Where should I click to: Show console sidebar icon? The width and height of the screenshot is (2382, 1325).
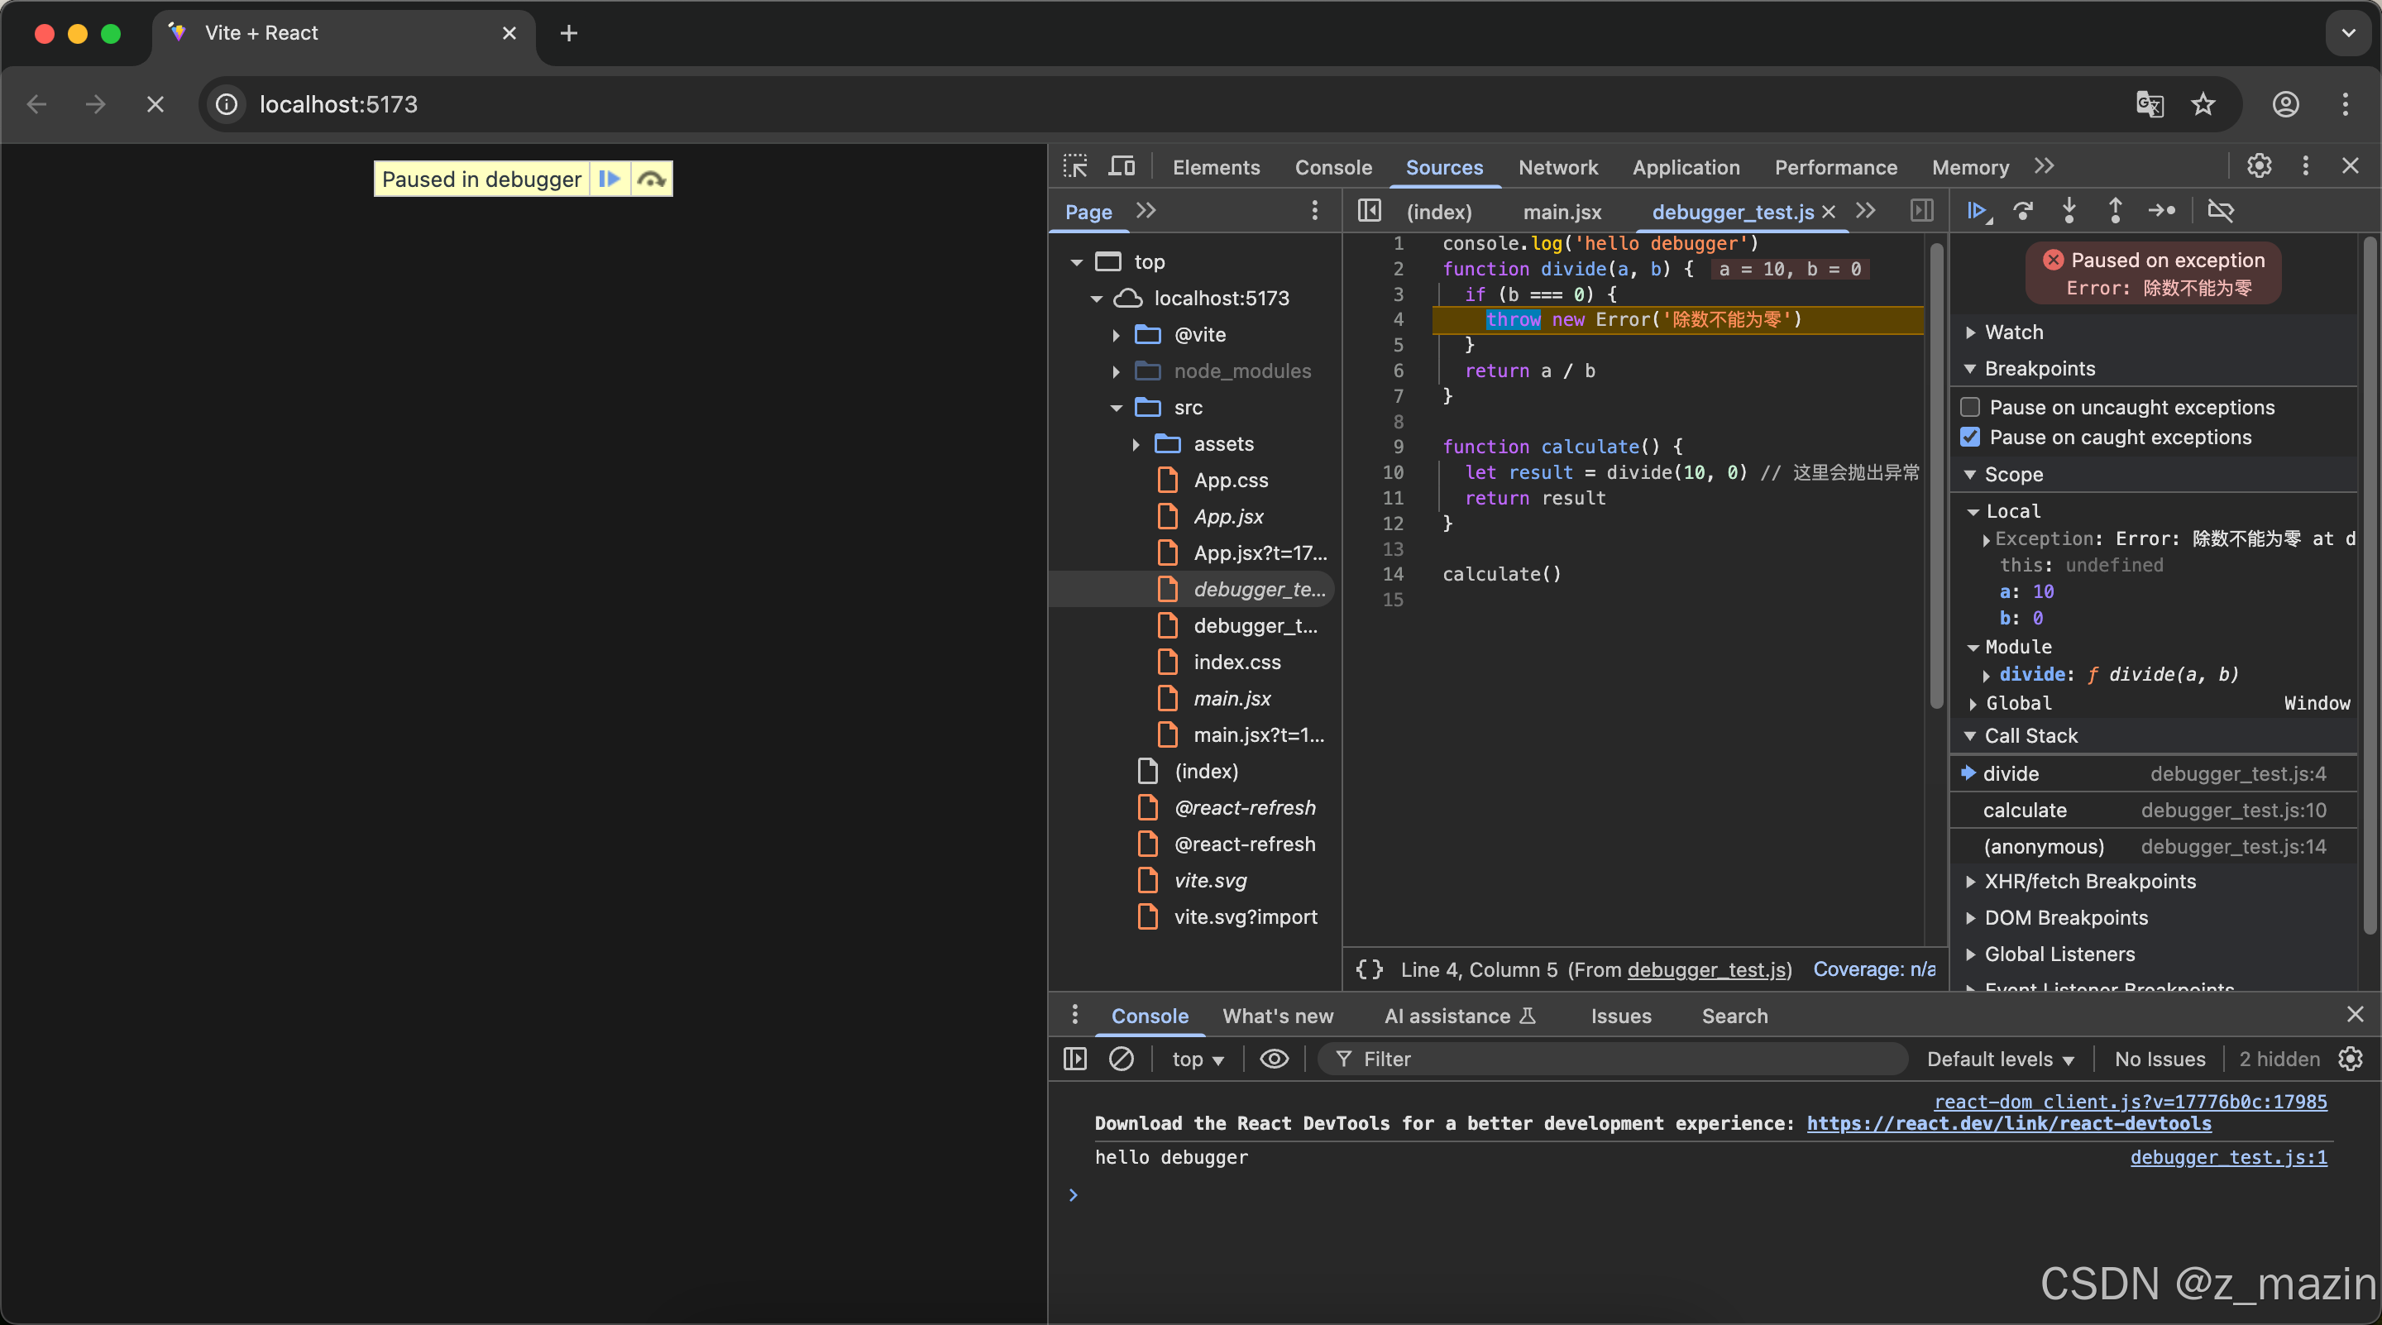(x=1074, y=1059)
